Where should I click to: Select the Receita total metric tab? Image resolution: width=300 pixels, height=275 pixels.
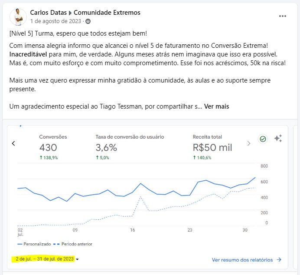pos(212,147)
